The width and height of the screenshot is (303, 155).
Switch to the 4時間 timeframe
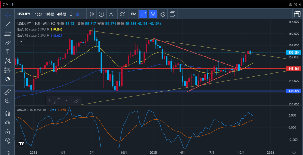62,14
